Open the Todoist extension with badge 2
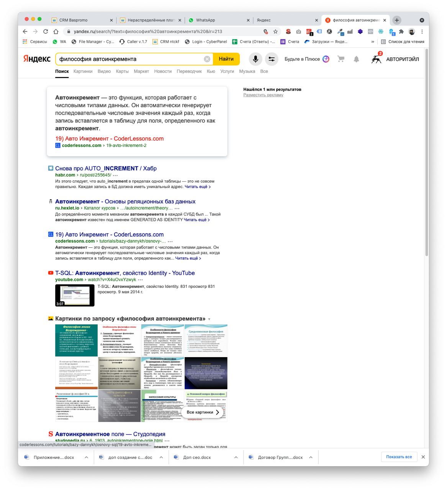447x490 pixels. (309, 32)
